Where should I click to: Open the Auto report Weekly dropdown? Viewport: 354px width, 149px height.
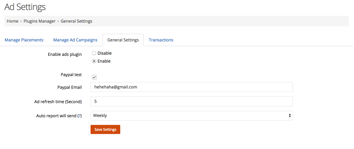point(192,116)
